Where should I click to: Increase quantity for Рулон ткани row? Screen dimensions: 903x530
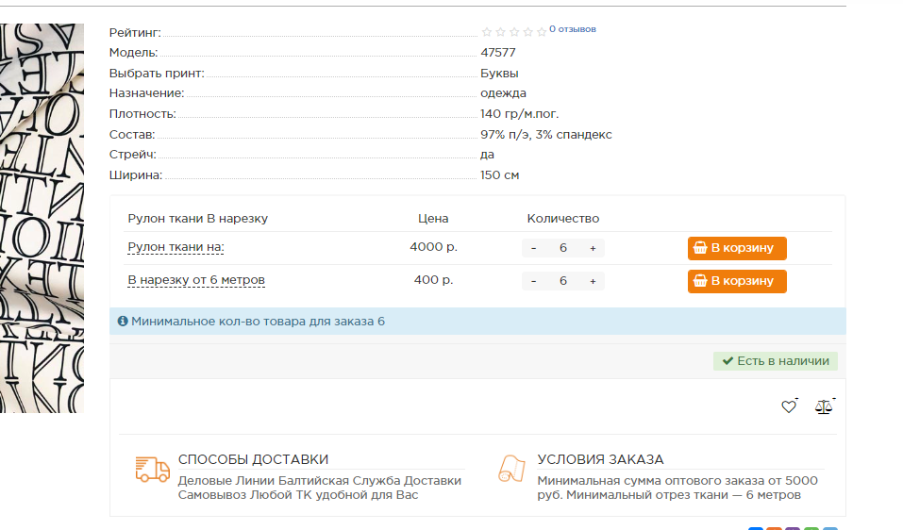point(593,248)
